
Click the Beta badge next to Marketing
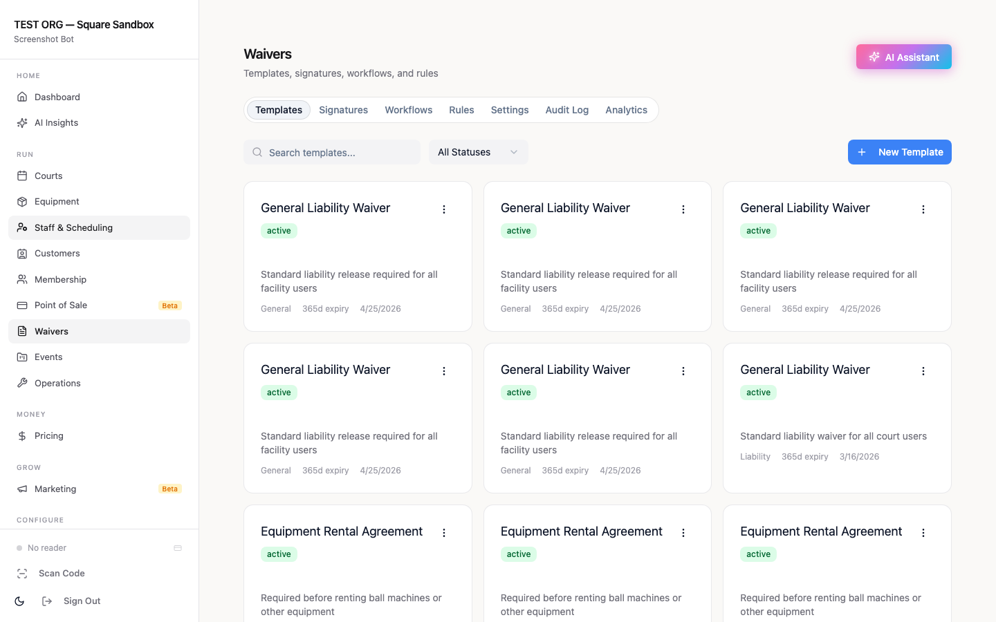point(170,489)
